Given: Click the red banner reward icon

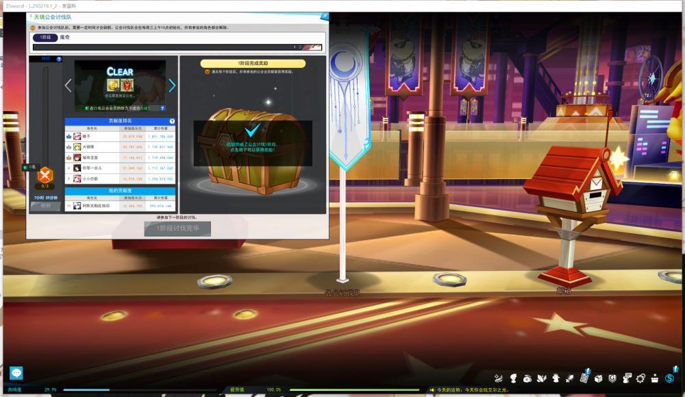Looking at the screenshot, I should (x=127, y=85).
